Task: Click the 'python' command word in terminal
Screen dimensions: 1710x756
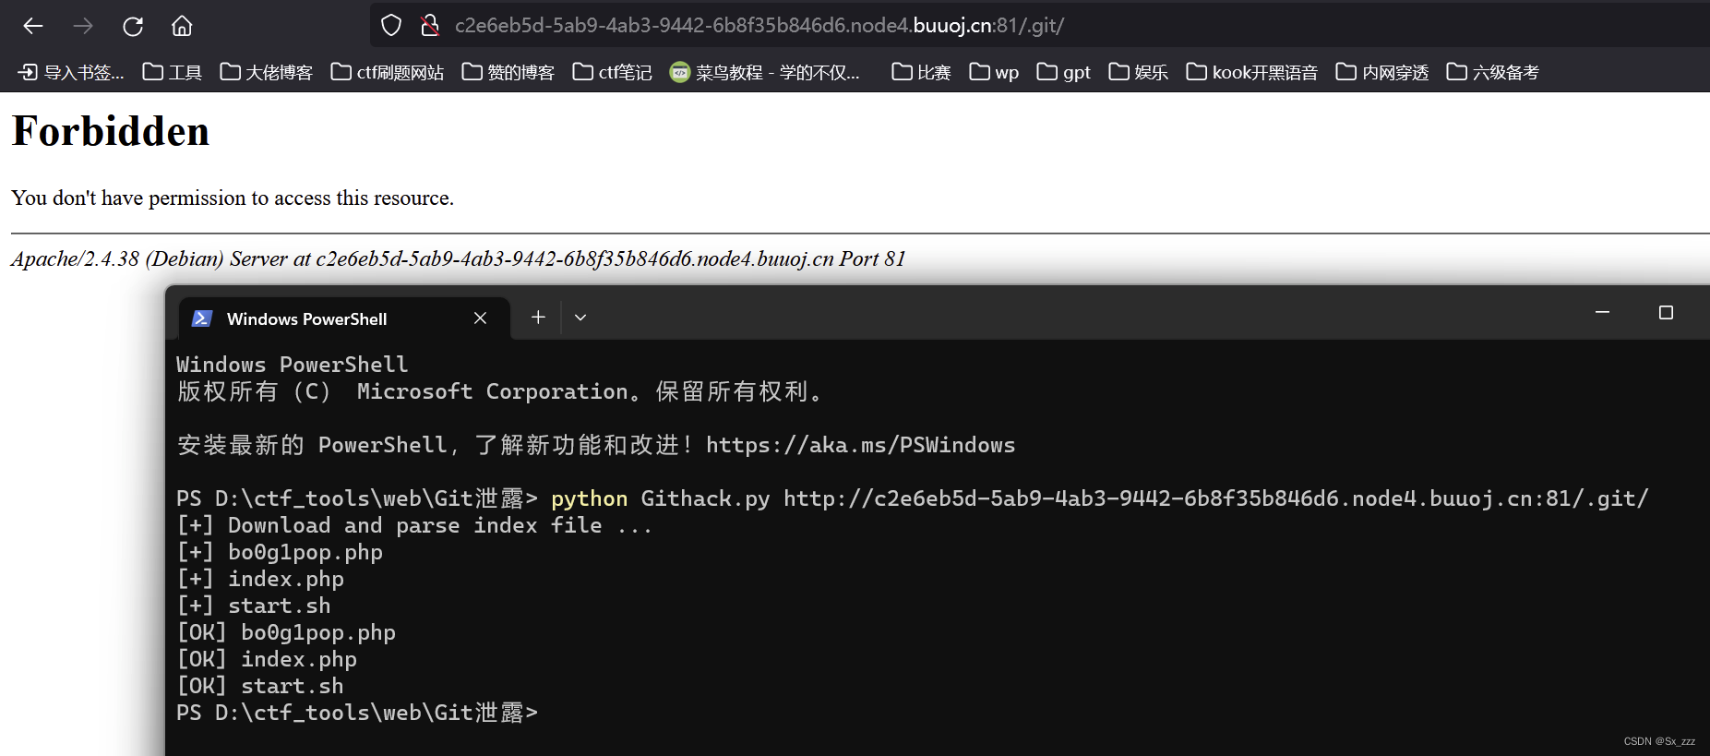Action: pyautogui.click(x=589, y=498)
